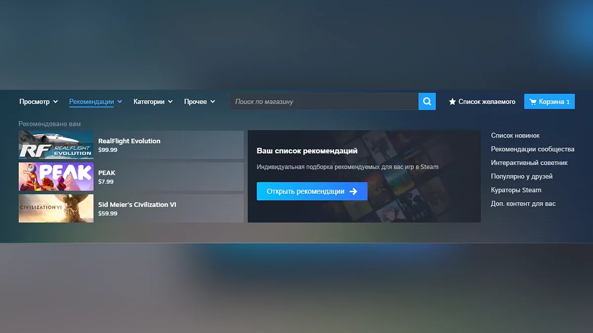Viewport: 593px width, 333px height.
Task: Open PEAK game thumbnail
Action: pyautogui.click(x=56, y=177)
